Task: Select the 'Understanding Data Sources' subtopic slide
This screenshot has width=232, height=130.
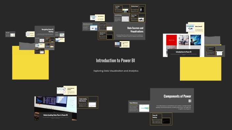Action: pyautogui.click(x=87, y=102)
